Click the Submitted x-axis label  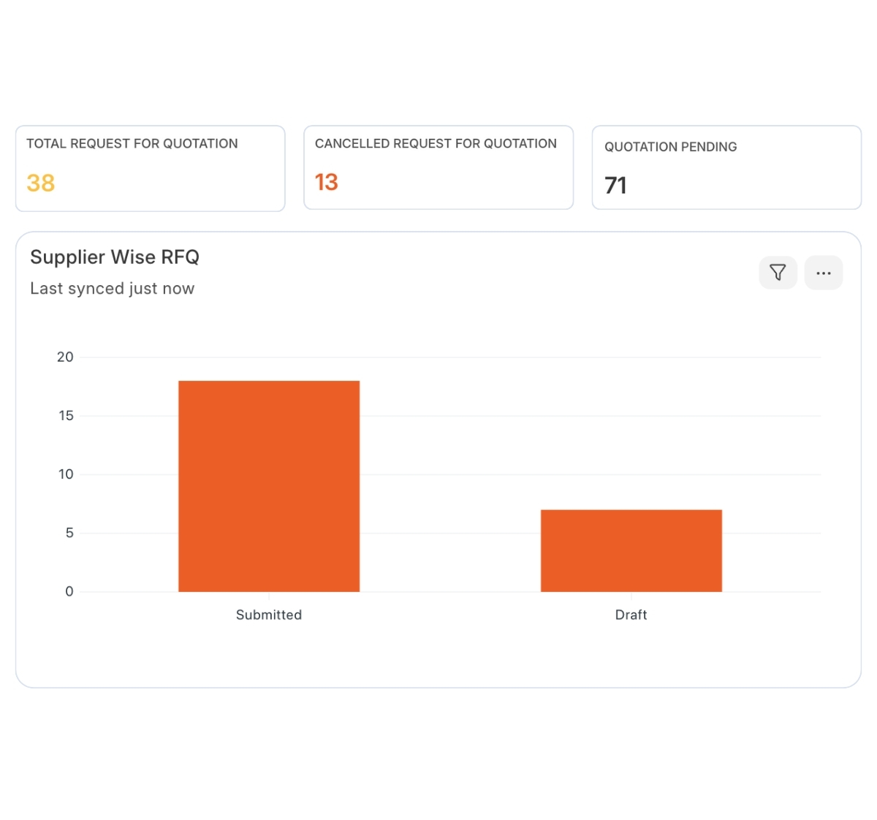point(269,615)
